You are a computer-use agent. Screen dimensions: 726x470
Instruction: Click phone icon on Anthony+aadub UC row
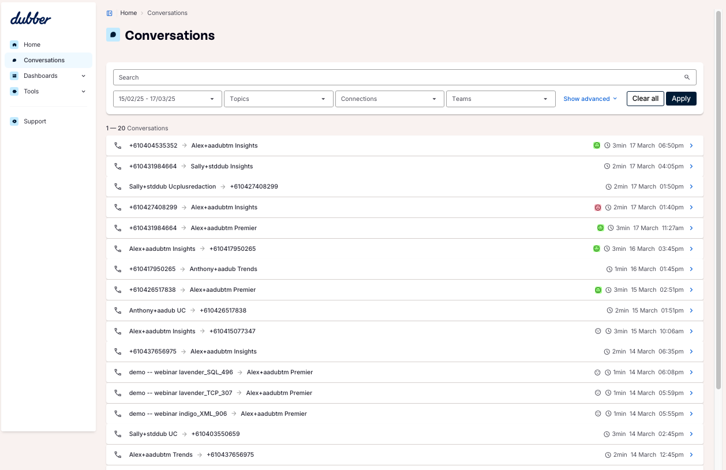pos(118,310)
